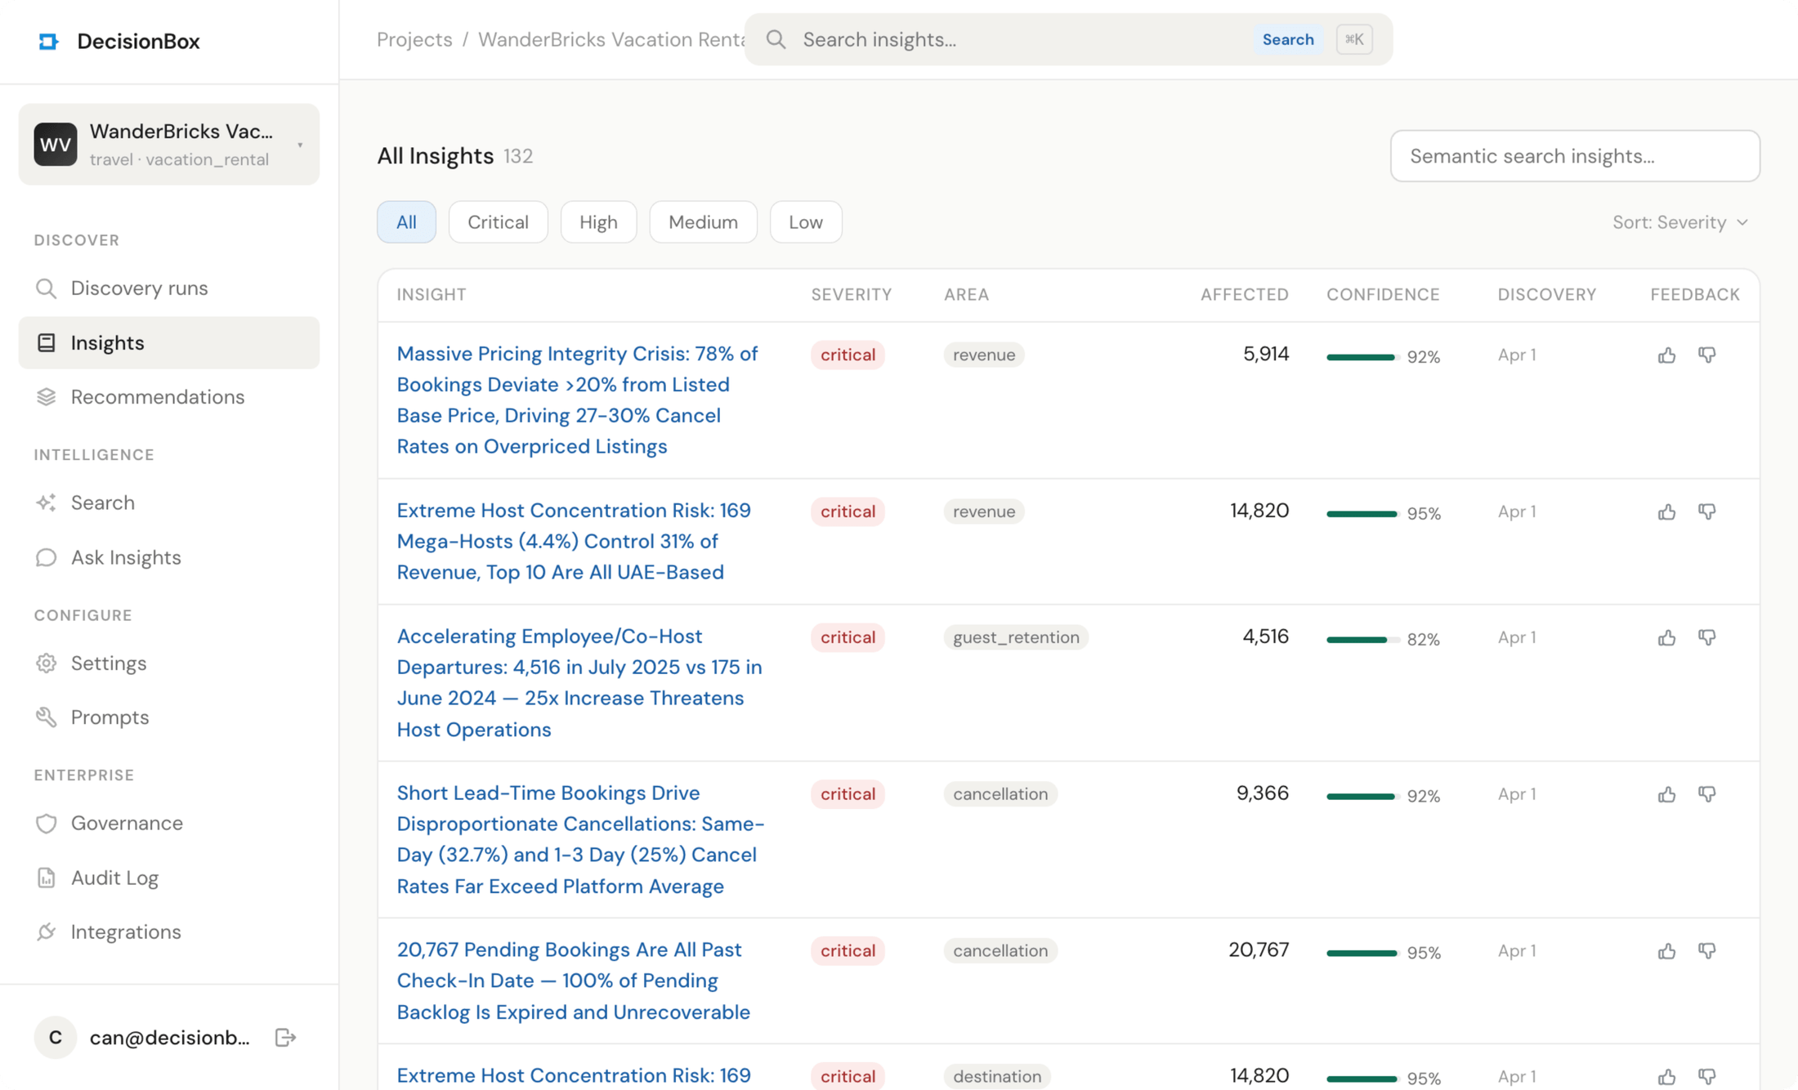Open the Audit Log page
This screenshot has width=1798, height=1090.
[114, 878]
